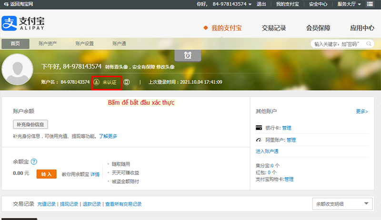The height and width of the screenshot is (220, 381).
Task: Click the Ali account logo icon
Action: (x=259, y=140)
